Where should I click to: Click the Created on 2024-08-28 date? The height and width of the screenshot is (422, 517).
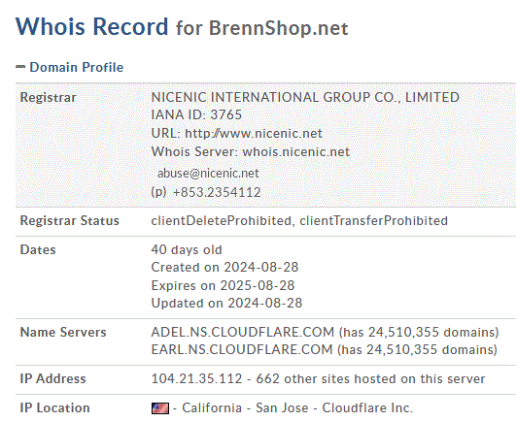coord(224,267)
